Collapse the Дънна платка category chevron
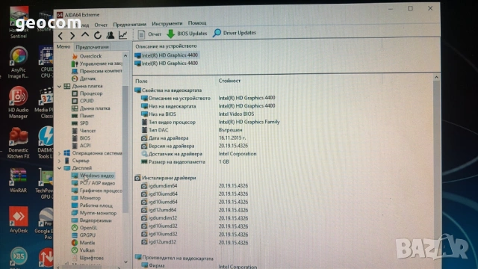 point(60,87)
